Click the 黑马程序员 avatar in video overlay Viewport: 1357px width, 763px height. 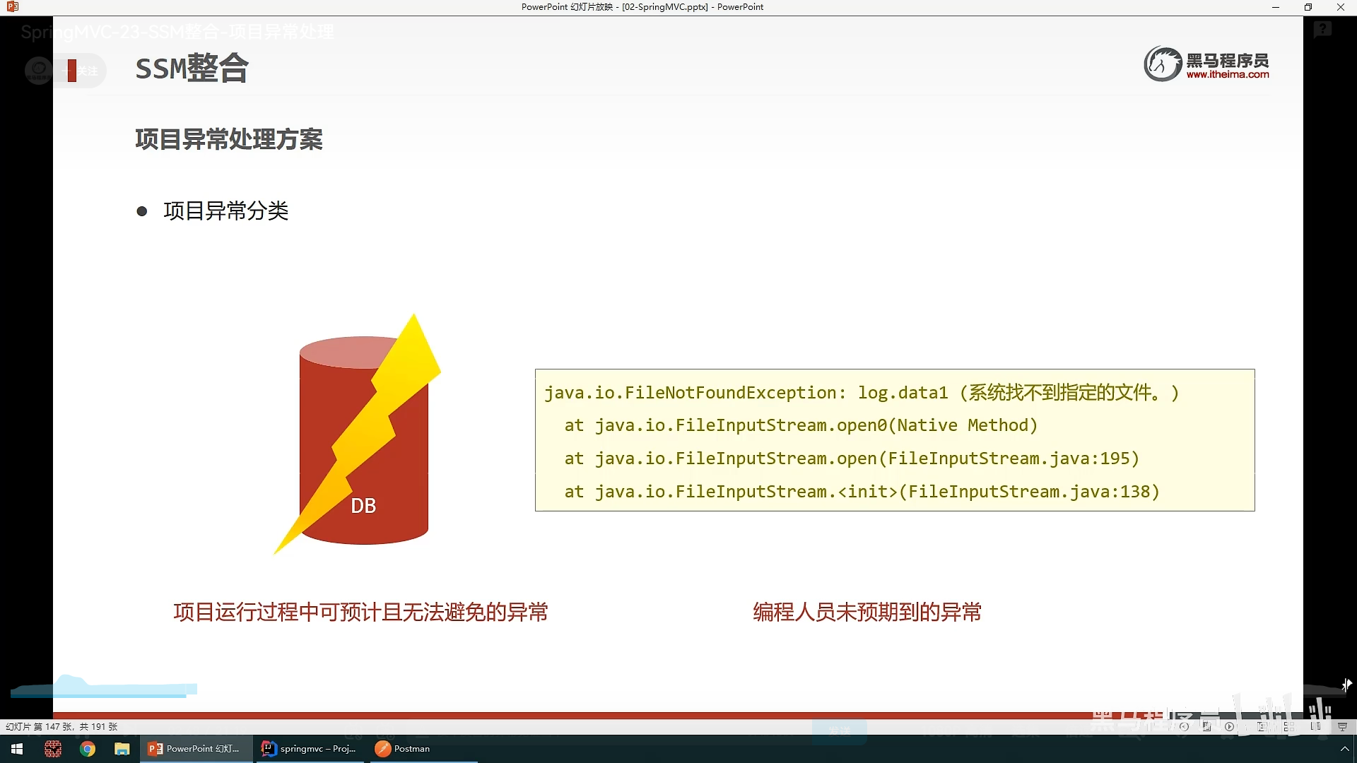39,70
